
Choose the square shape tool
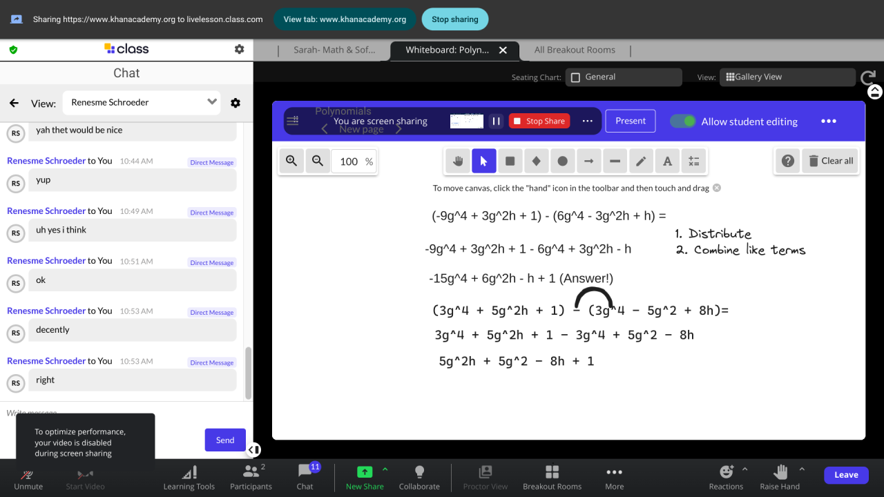pyautogui.click(x=510, y=161)
